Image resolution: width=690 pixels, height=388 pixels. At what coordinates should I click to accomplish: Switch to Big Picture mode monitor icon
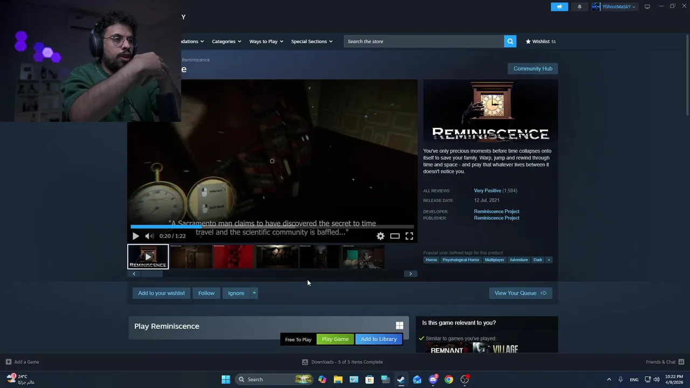click(647, 6)
